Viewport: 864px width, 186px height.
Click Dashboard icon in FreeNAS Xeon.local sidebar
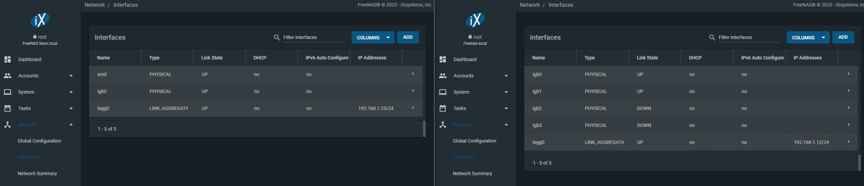point(7,59)
